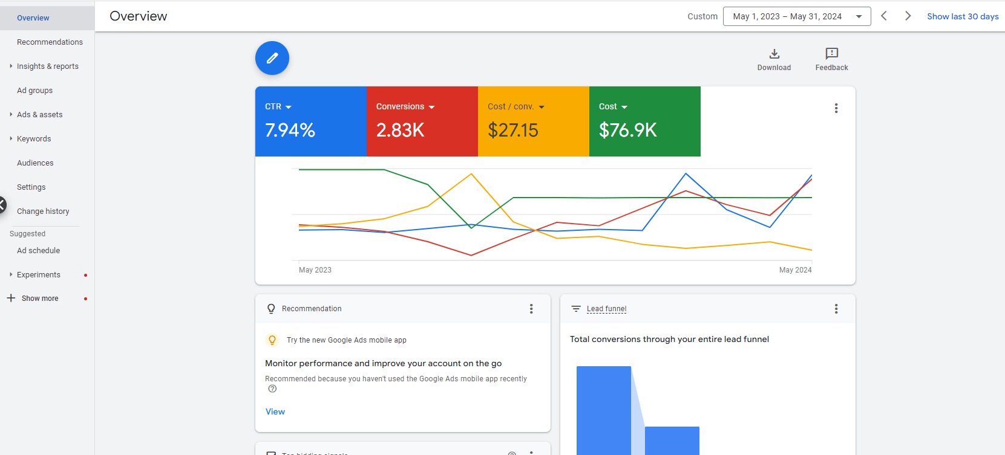The width and height of the screenshot is (1005, 455).
Task: Open campaign Settings
Action: pyautogui.click(x=31, y=187)
